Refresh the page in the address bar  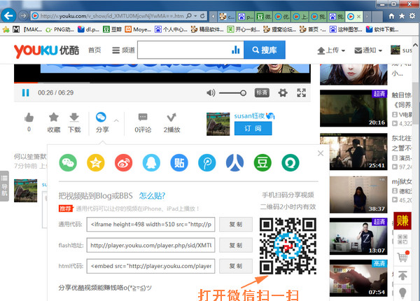click(x=202, y=16)
